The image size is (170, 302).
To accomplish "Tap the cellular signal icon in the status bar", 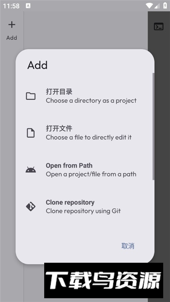I will [x=157, y=6].
